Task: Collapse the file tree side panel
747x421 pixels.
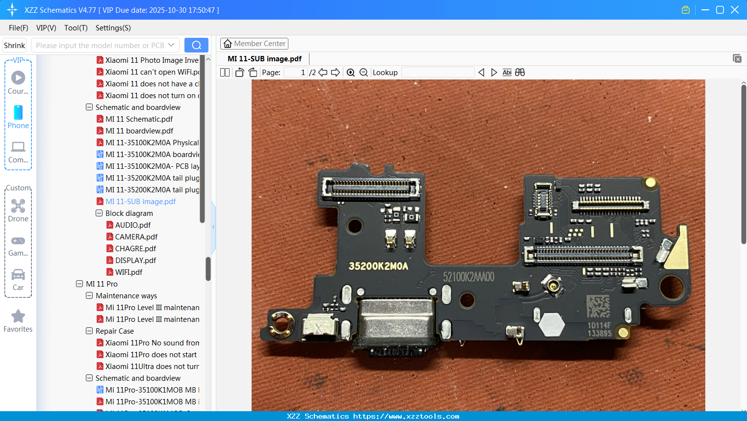Action: 213,227
